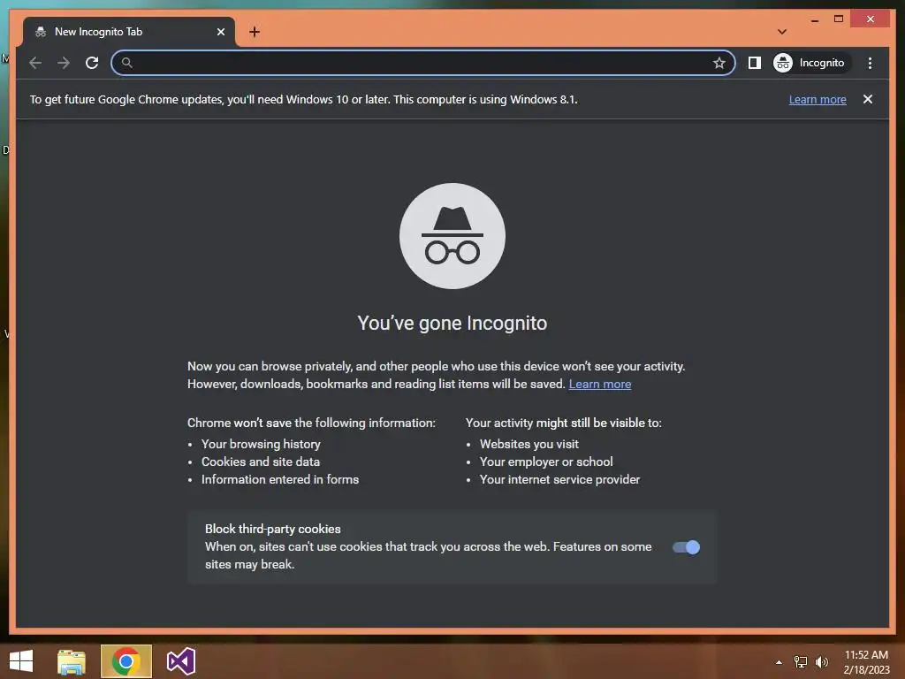Select the New Incognito Tab
The height and width of the screenshot is (679, 905).
tap(129, 32)
